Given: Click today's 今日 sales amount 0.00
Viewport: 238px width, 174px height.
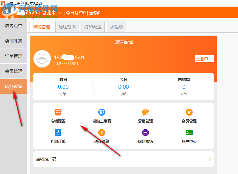Looking at the screenshot, I should click(123, 87).
